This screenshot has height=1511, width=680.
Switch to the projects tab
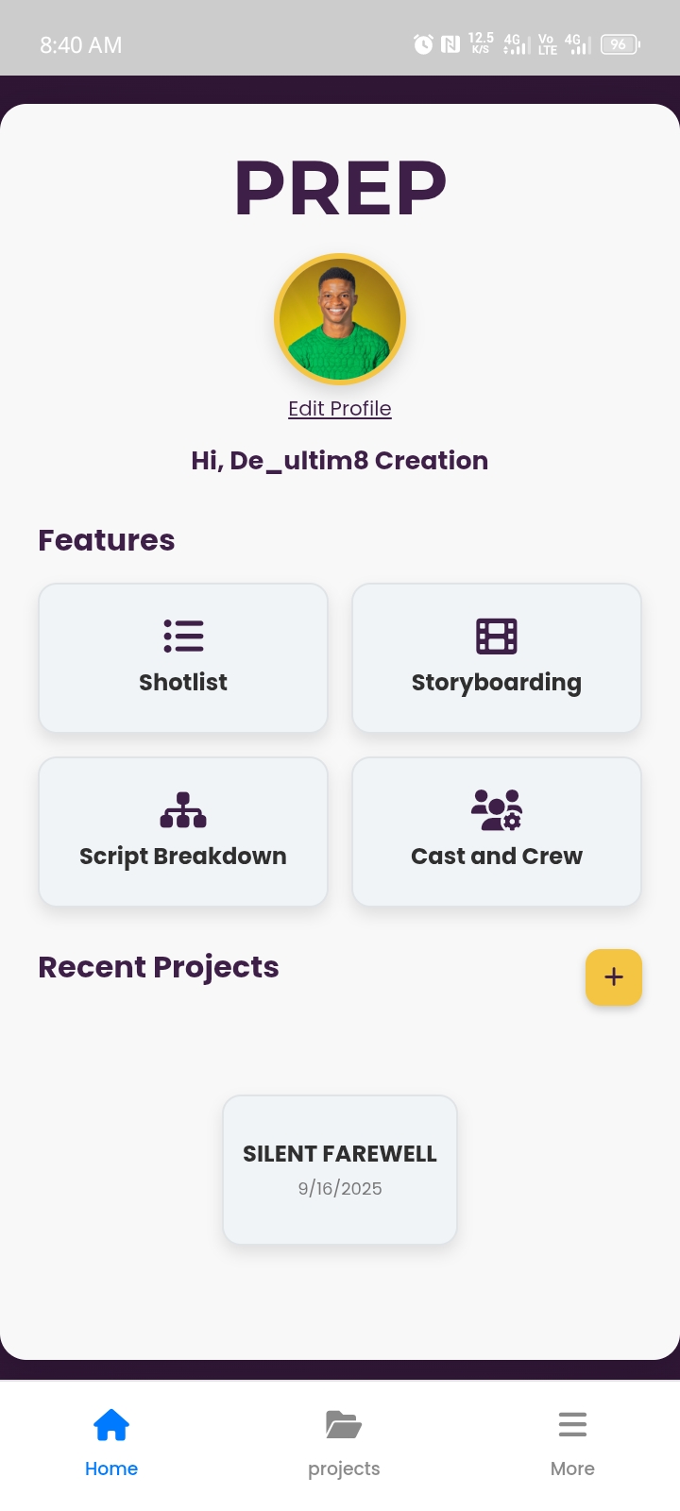tap(343, 1443)
